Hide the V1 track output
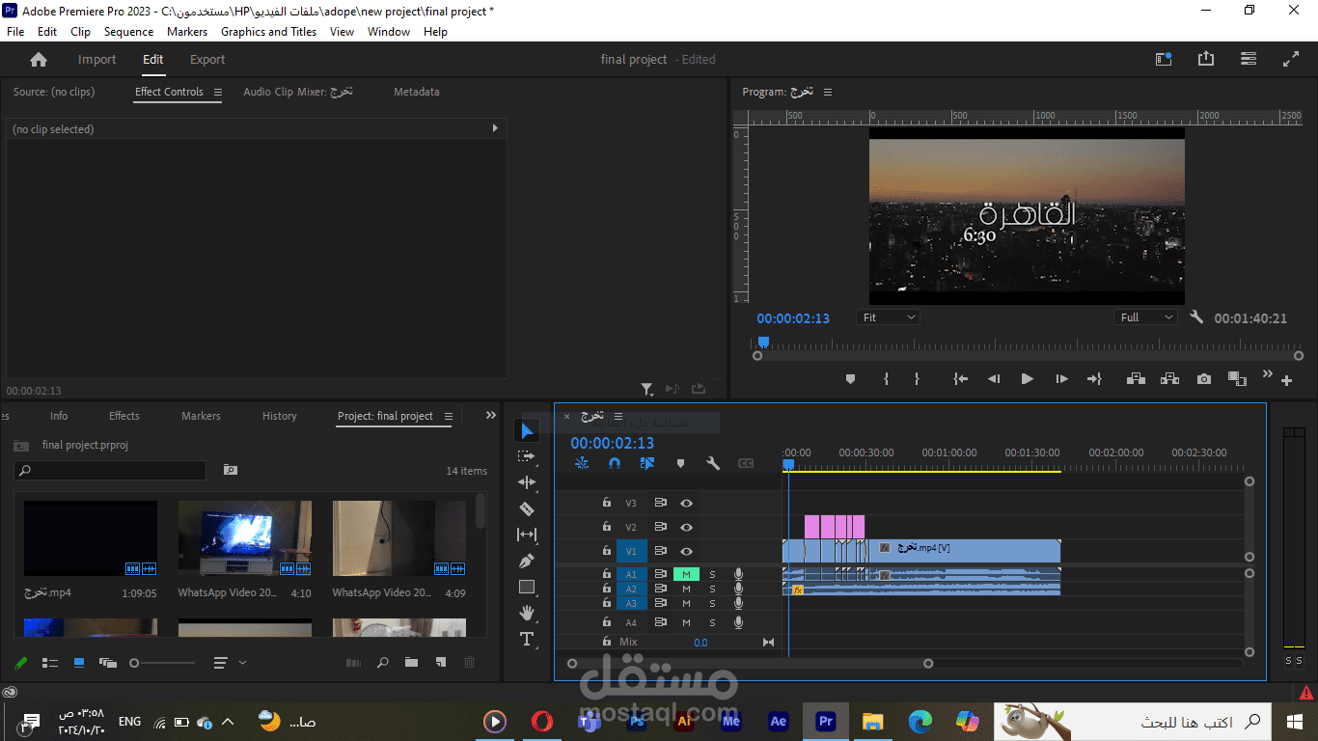 click(686, 551)
